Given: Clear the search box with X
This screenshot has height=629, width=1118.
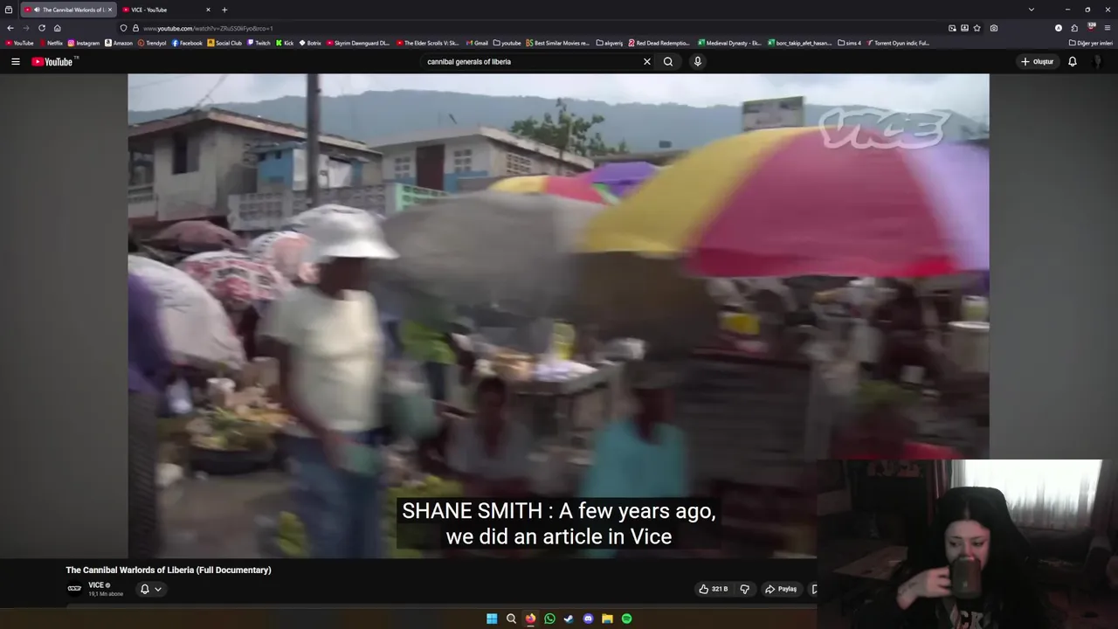Looking at the screenshot, I should point(647,62).
